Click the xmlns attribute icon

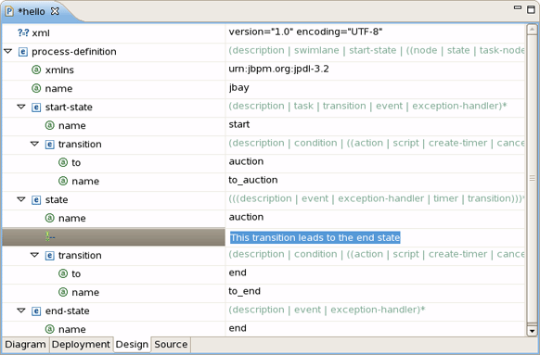click(x=36, y=70)
